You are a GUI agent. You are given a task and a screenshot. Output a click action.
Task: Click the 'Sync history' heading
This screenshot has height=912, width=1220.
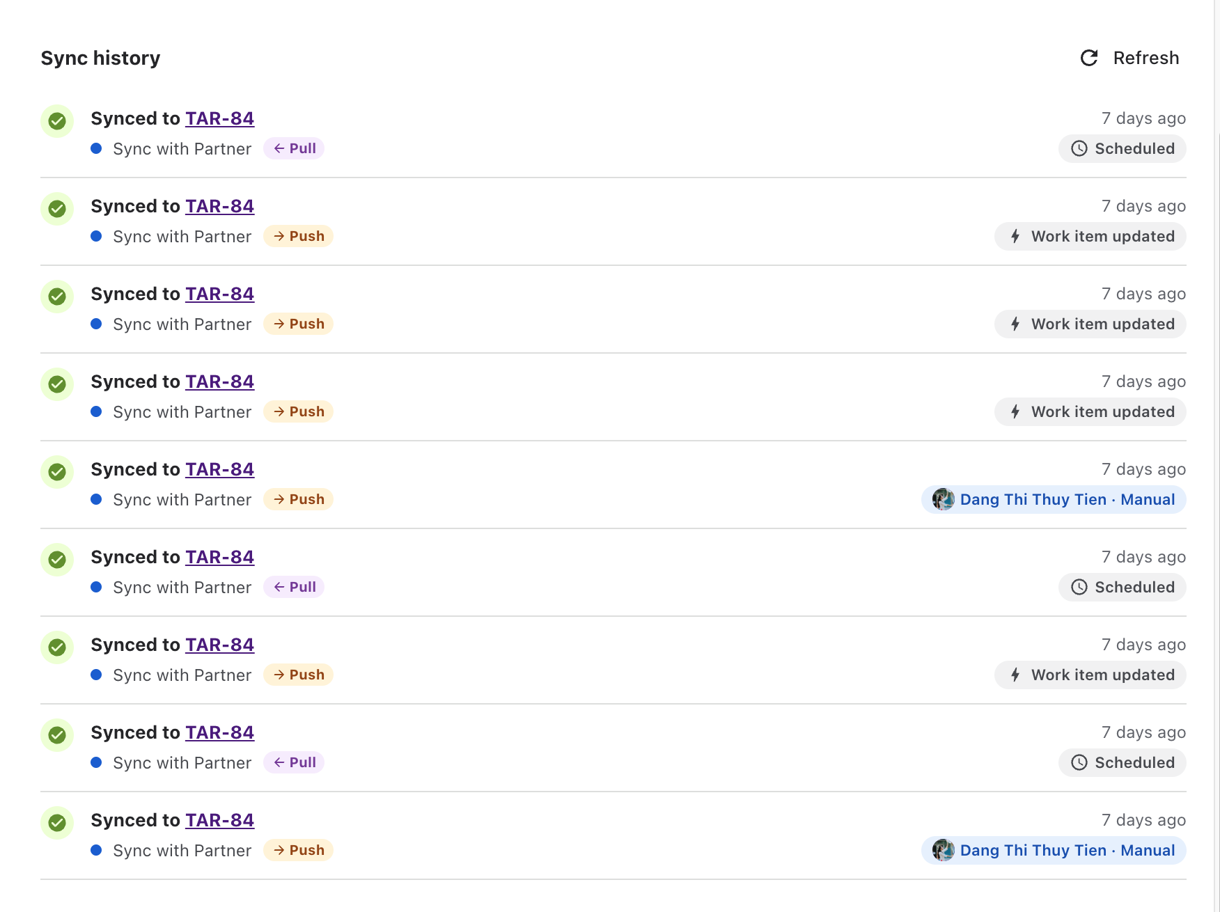click(100, 58)
